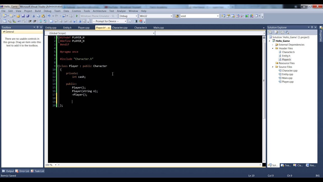Image resolution: width=323 pixels, height=182 pixels.
Task: Click the Save All toolbar icon
Action: point(28,16)
